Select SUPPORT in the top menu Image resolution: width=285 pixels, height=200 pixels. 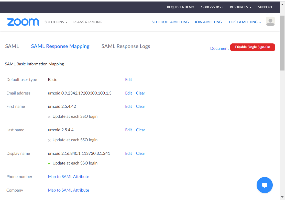tap(265, 7)
